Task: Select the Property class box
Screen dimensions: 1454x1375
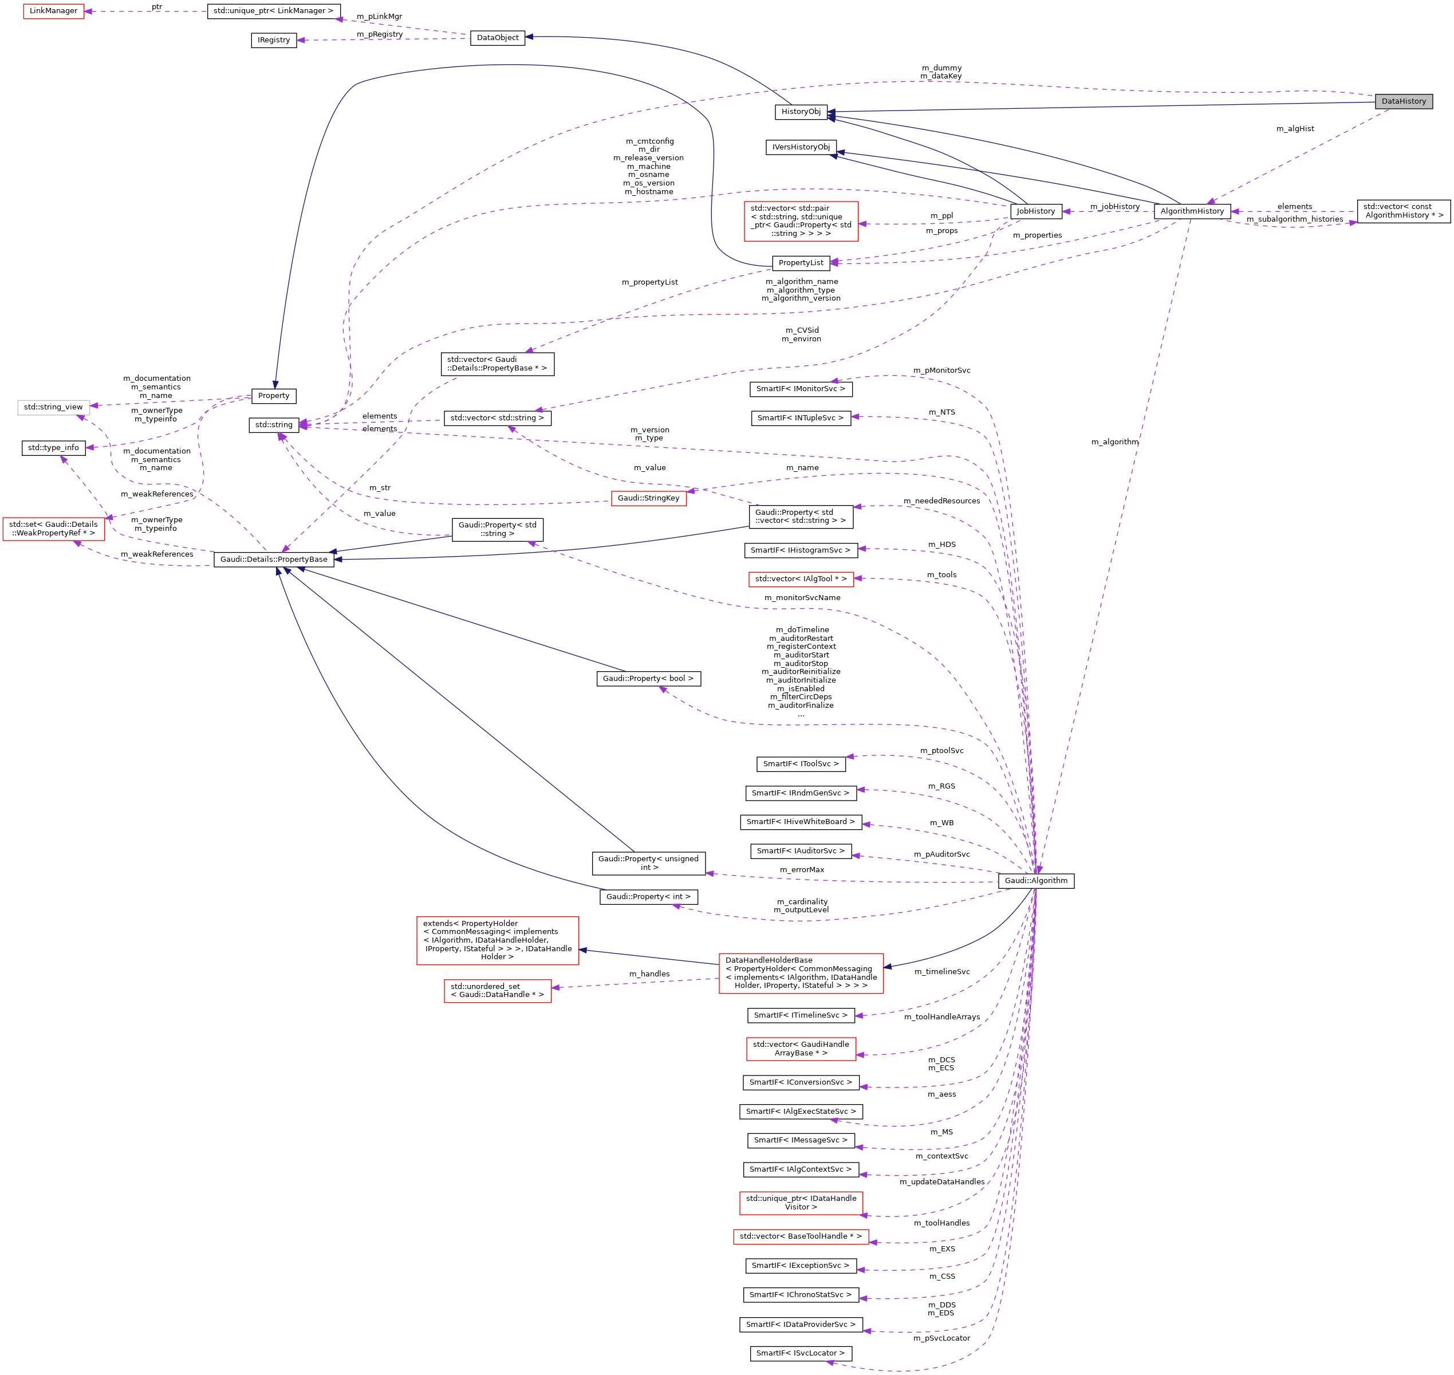Action: pyautogui.click(x=273, y=395)
